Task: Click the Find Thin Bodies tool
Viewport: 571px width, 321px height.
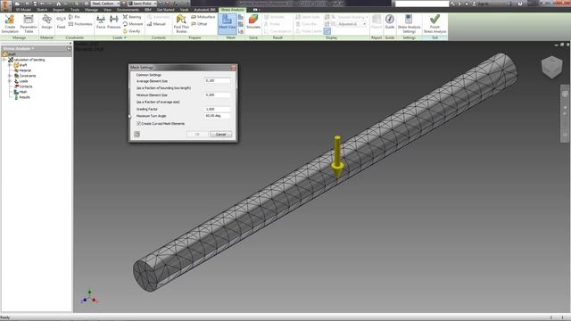Action: click(x=181, y=24)
